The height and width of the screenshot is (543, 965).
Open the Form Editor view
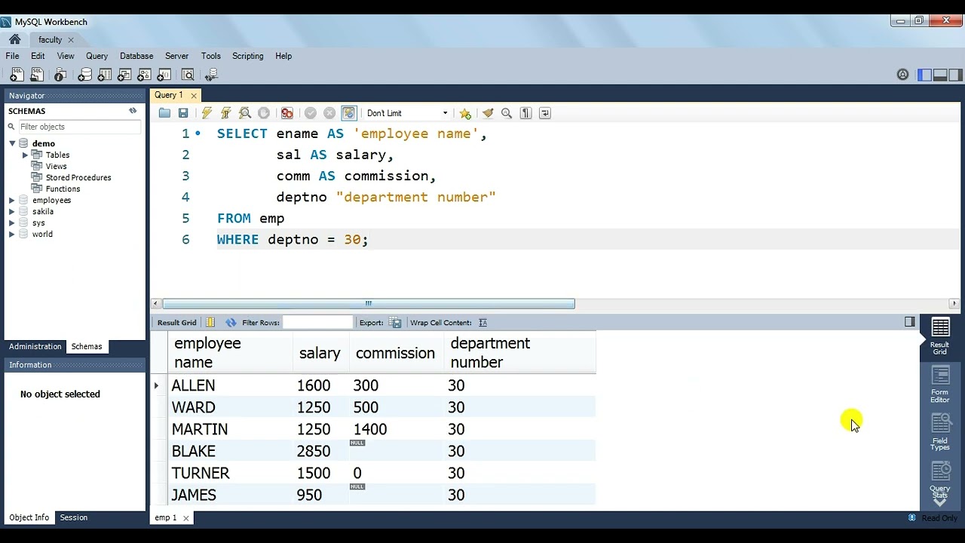click(940, 385)
